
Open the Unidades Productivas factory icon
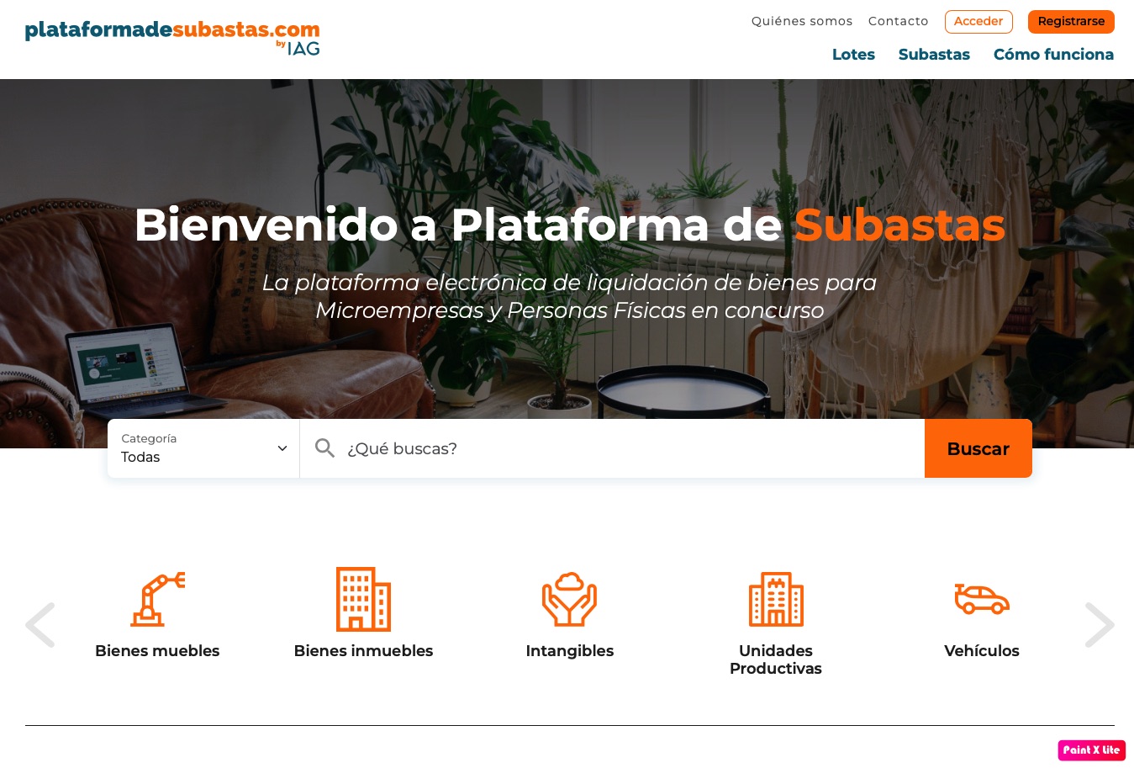[776, 599]
